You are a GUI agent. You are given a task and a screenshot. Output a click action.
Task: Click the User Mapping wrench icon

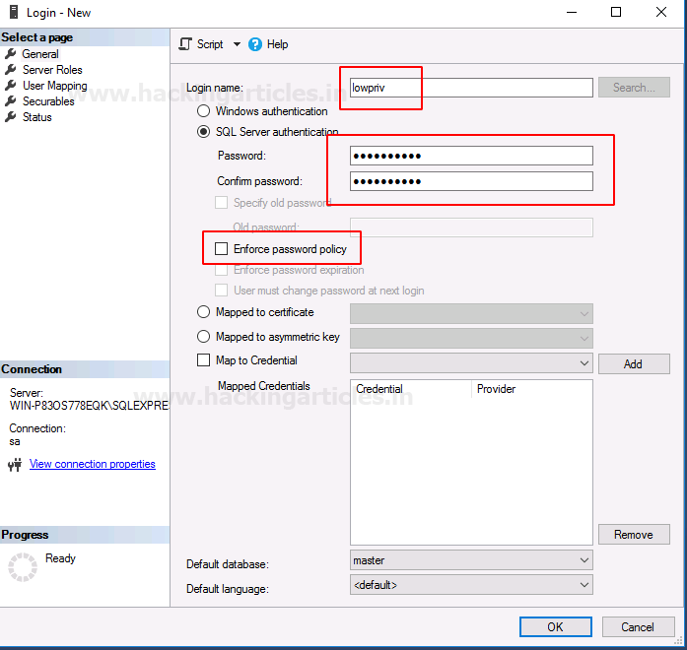pyautogui.click(x=11, y=86)
